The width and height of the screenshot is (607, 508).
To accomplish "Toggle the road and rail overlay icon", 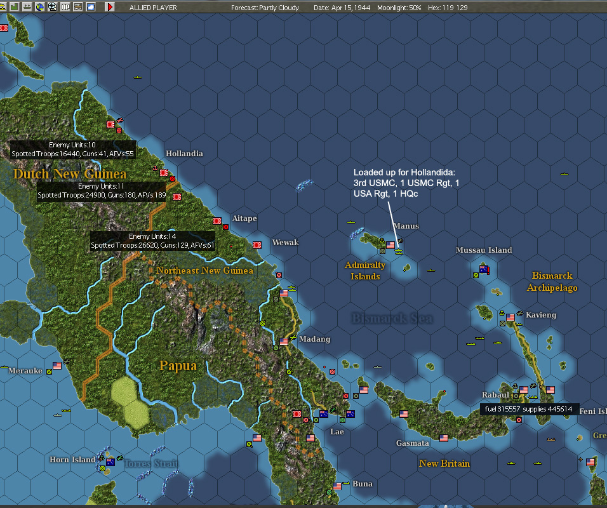I will (x=78, y=7).
